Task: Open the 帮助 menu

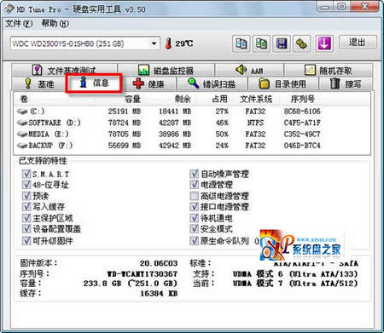Action: (55, 24)
